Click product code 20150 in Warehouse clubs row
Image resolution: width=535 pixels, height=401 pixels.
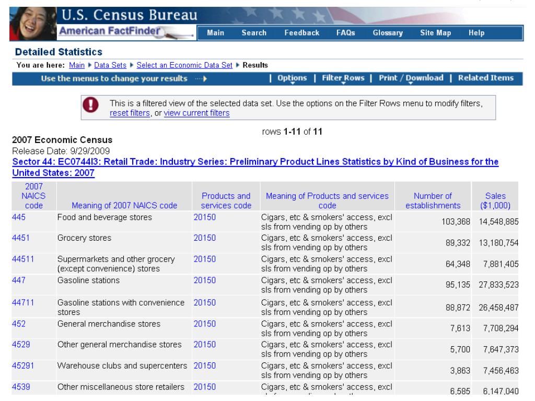point(205,365)
